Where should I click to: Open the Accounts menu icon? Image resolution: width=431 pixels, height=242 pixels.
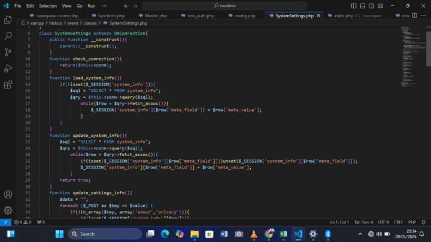pos(8,194)
